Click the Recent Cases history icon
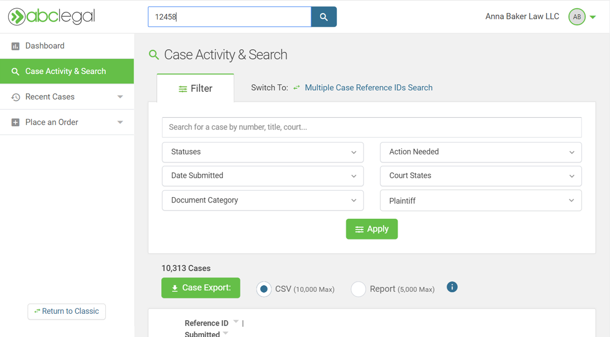Image resolution: width=610 pixels, height=337 pixels. 16,97
